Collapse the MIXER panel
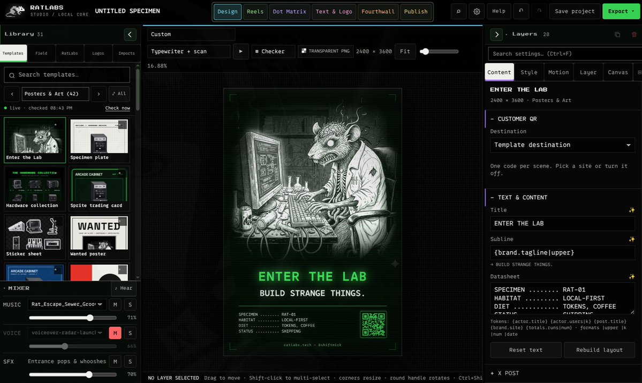Image resolution: width=642 pixels, height=383 pixels. coord(17,288)
